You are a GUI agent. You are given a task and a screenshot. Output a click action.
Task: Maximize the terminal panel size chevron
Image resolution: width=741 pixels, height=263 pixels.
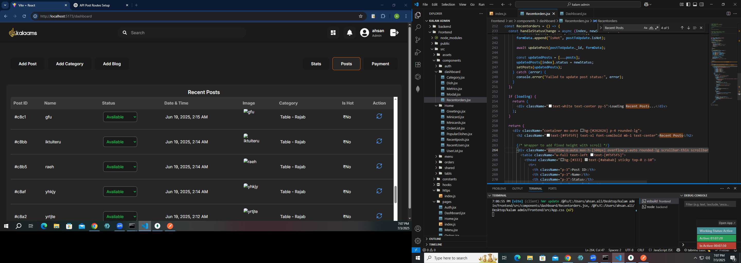[728, 188]
